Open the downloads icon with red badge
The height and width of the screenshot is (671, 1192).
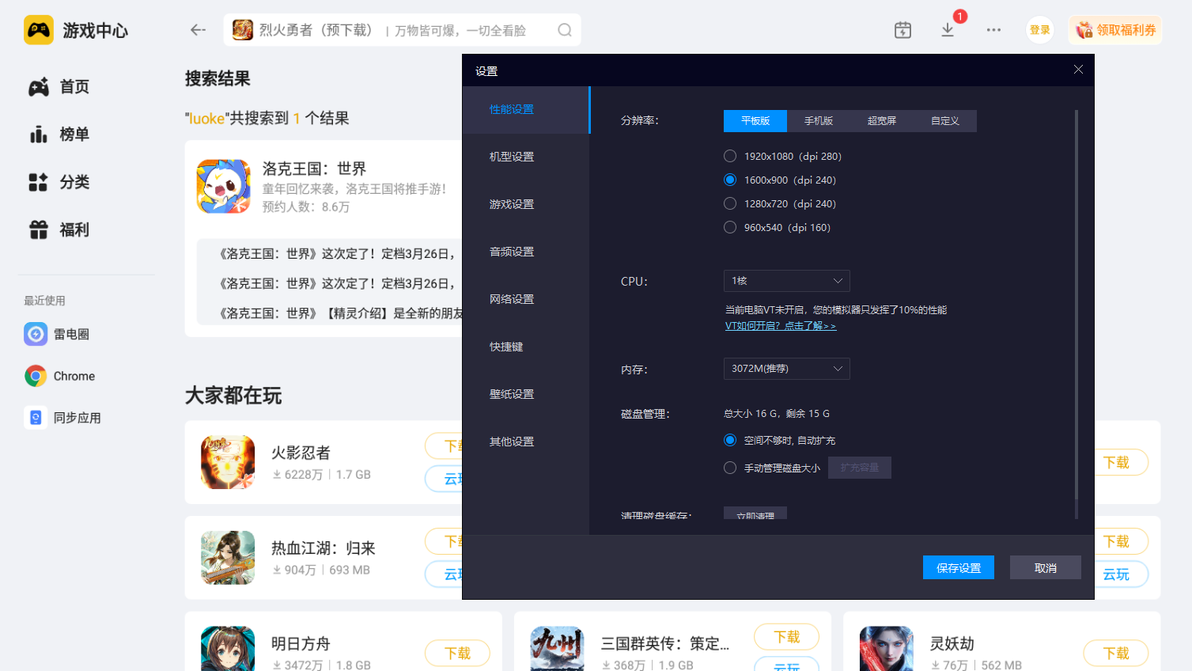(x=948, y=30)
